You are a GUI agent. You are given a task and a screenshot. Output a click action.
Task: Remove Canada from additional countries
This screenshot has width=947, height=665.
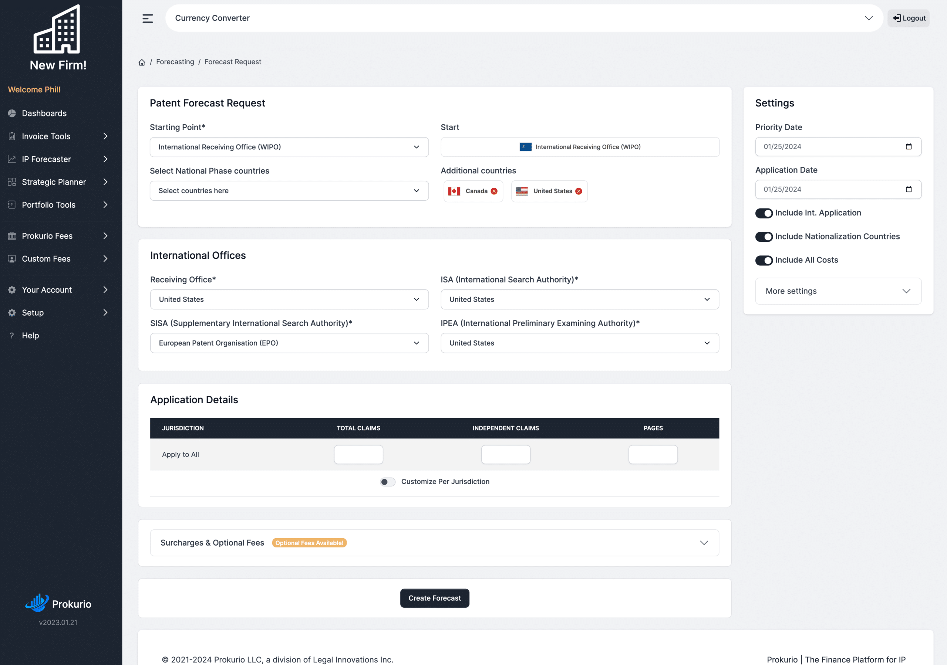pyautogui.click(x=494, y=191)
